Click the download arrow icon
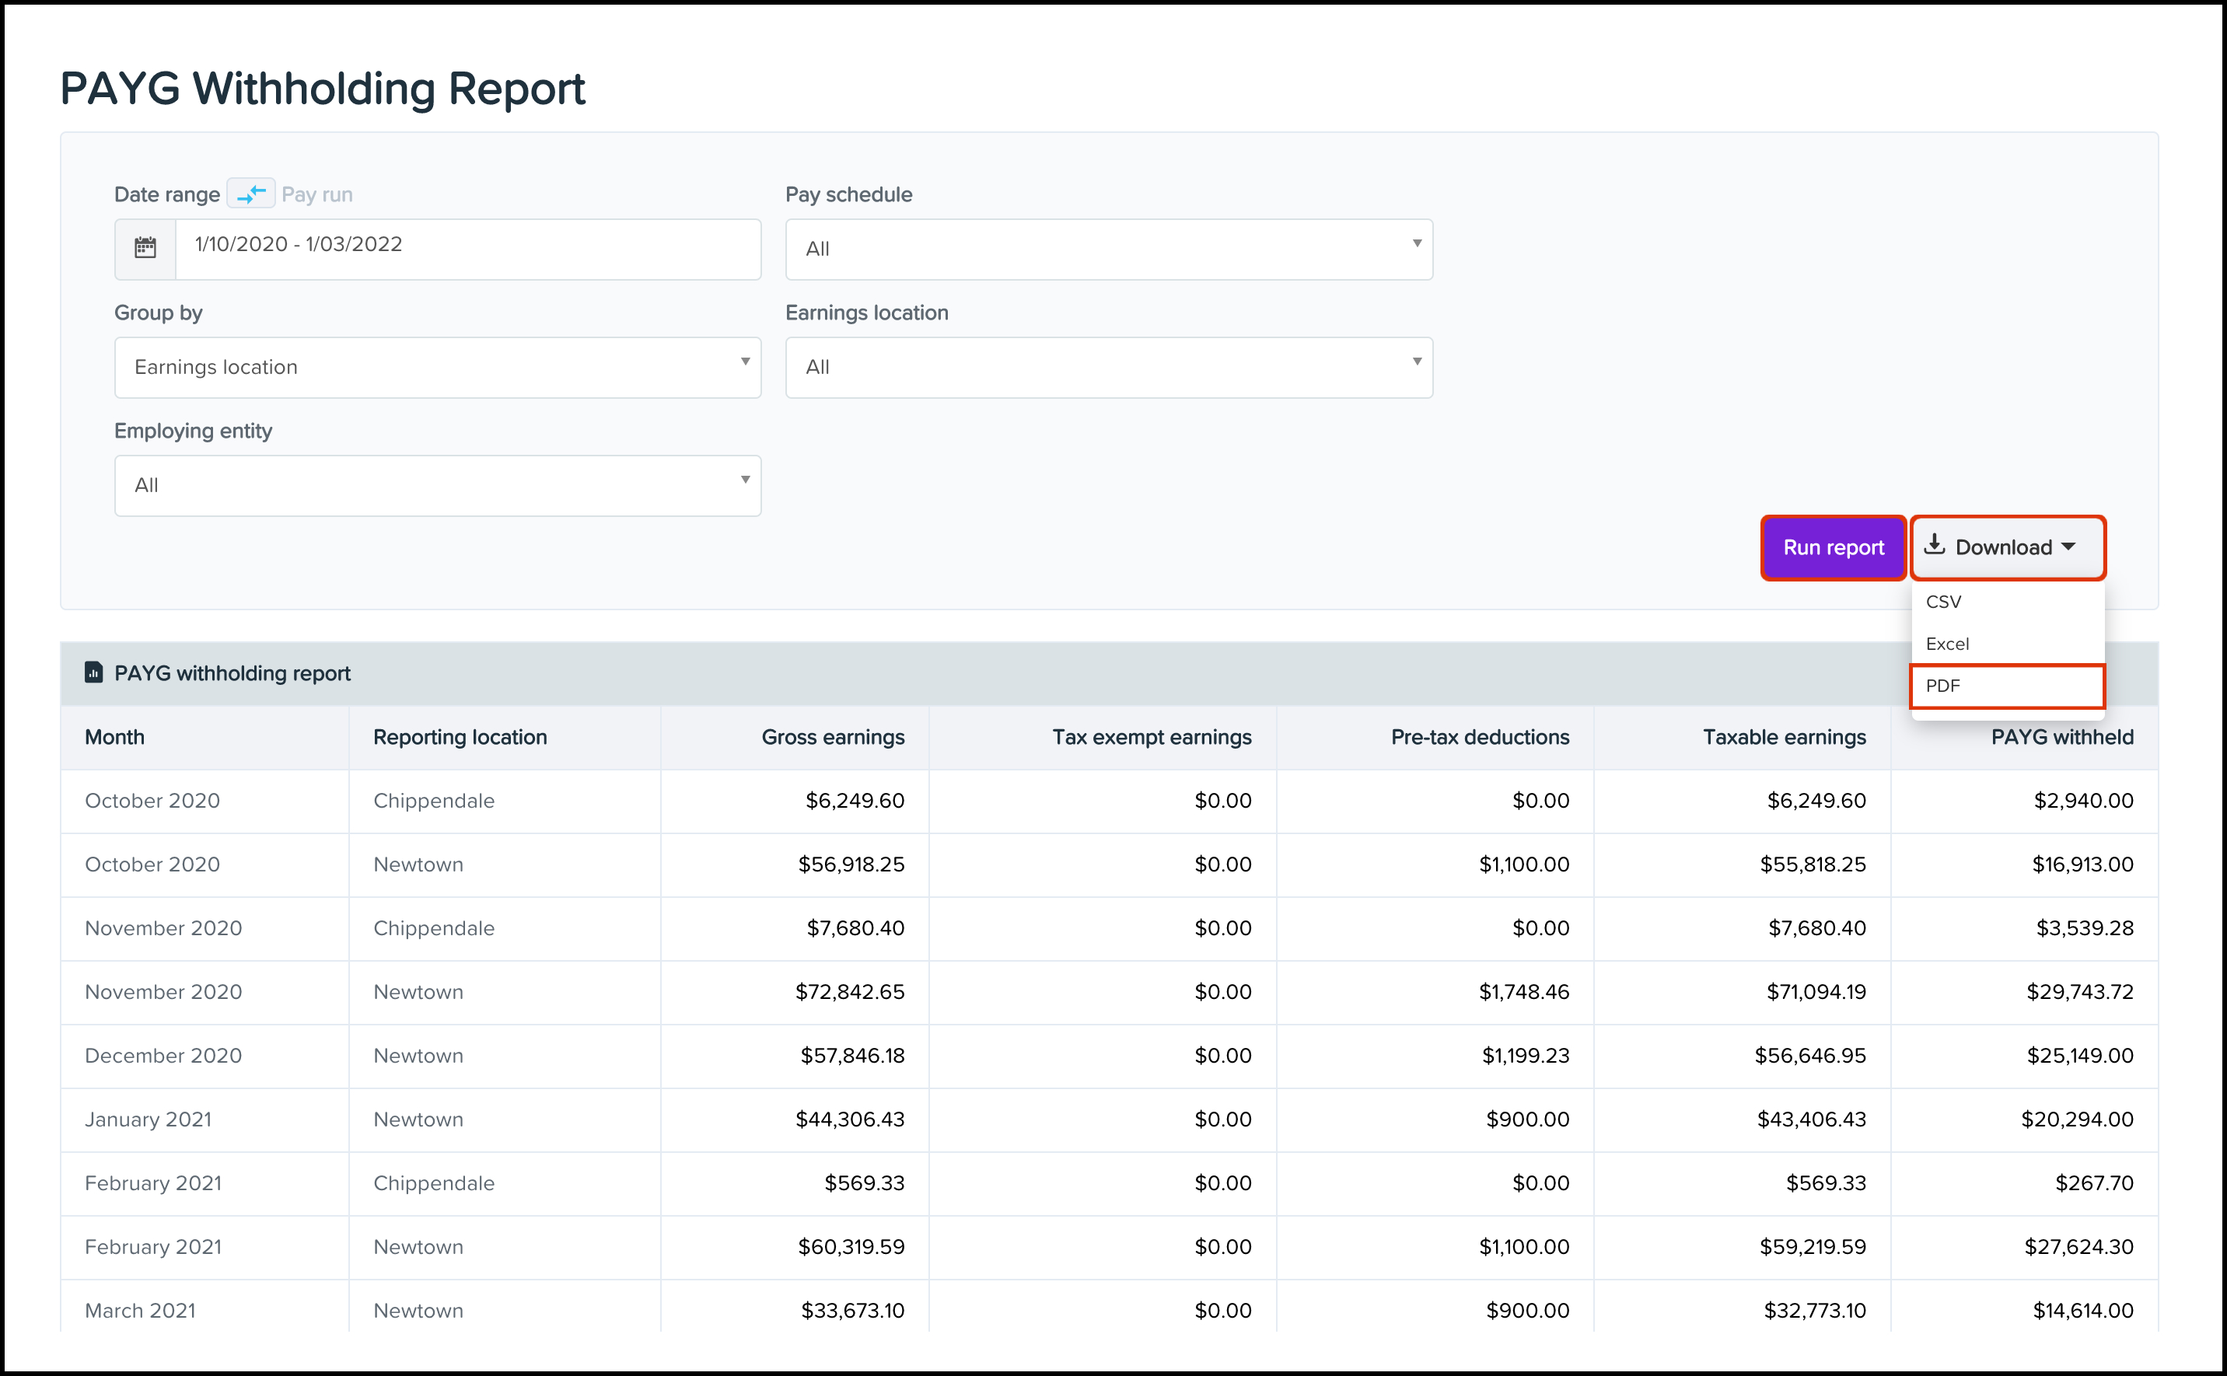 1935,545
